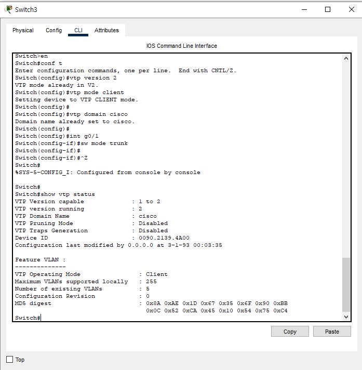
Task: Click the 'vtp version 2' command line
Action: [66, 78]
